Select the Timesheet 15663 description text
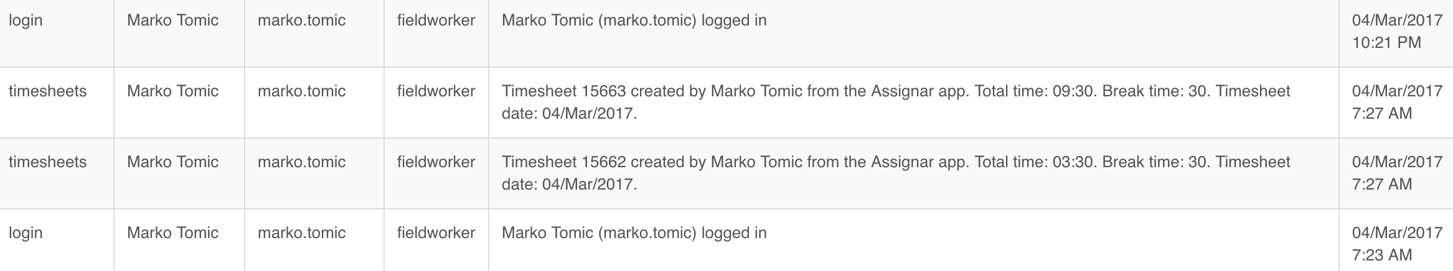Screen dimensions: 1453x271 coord(896,103)
